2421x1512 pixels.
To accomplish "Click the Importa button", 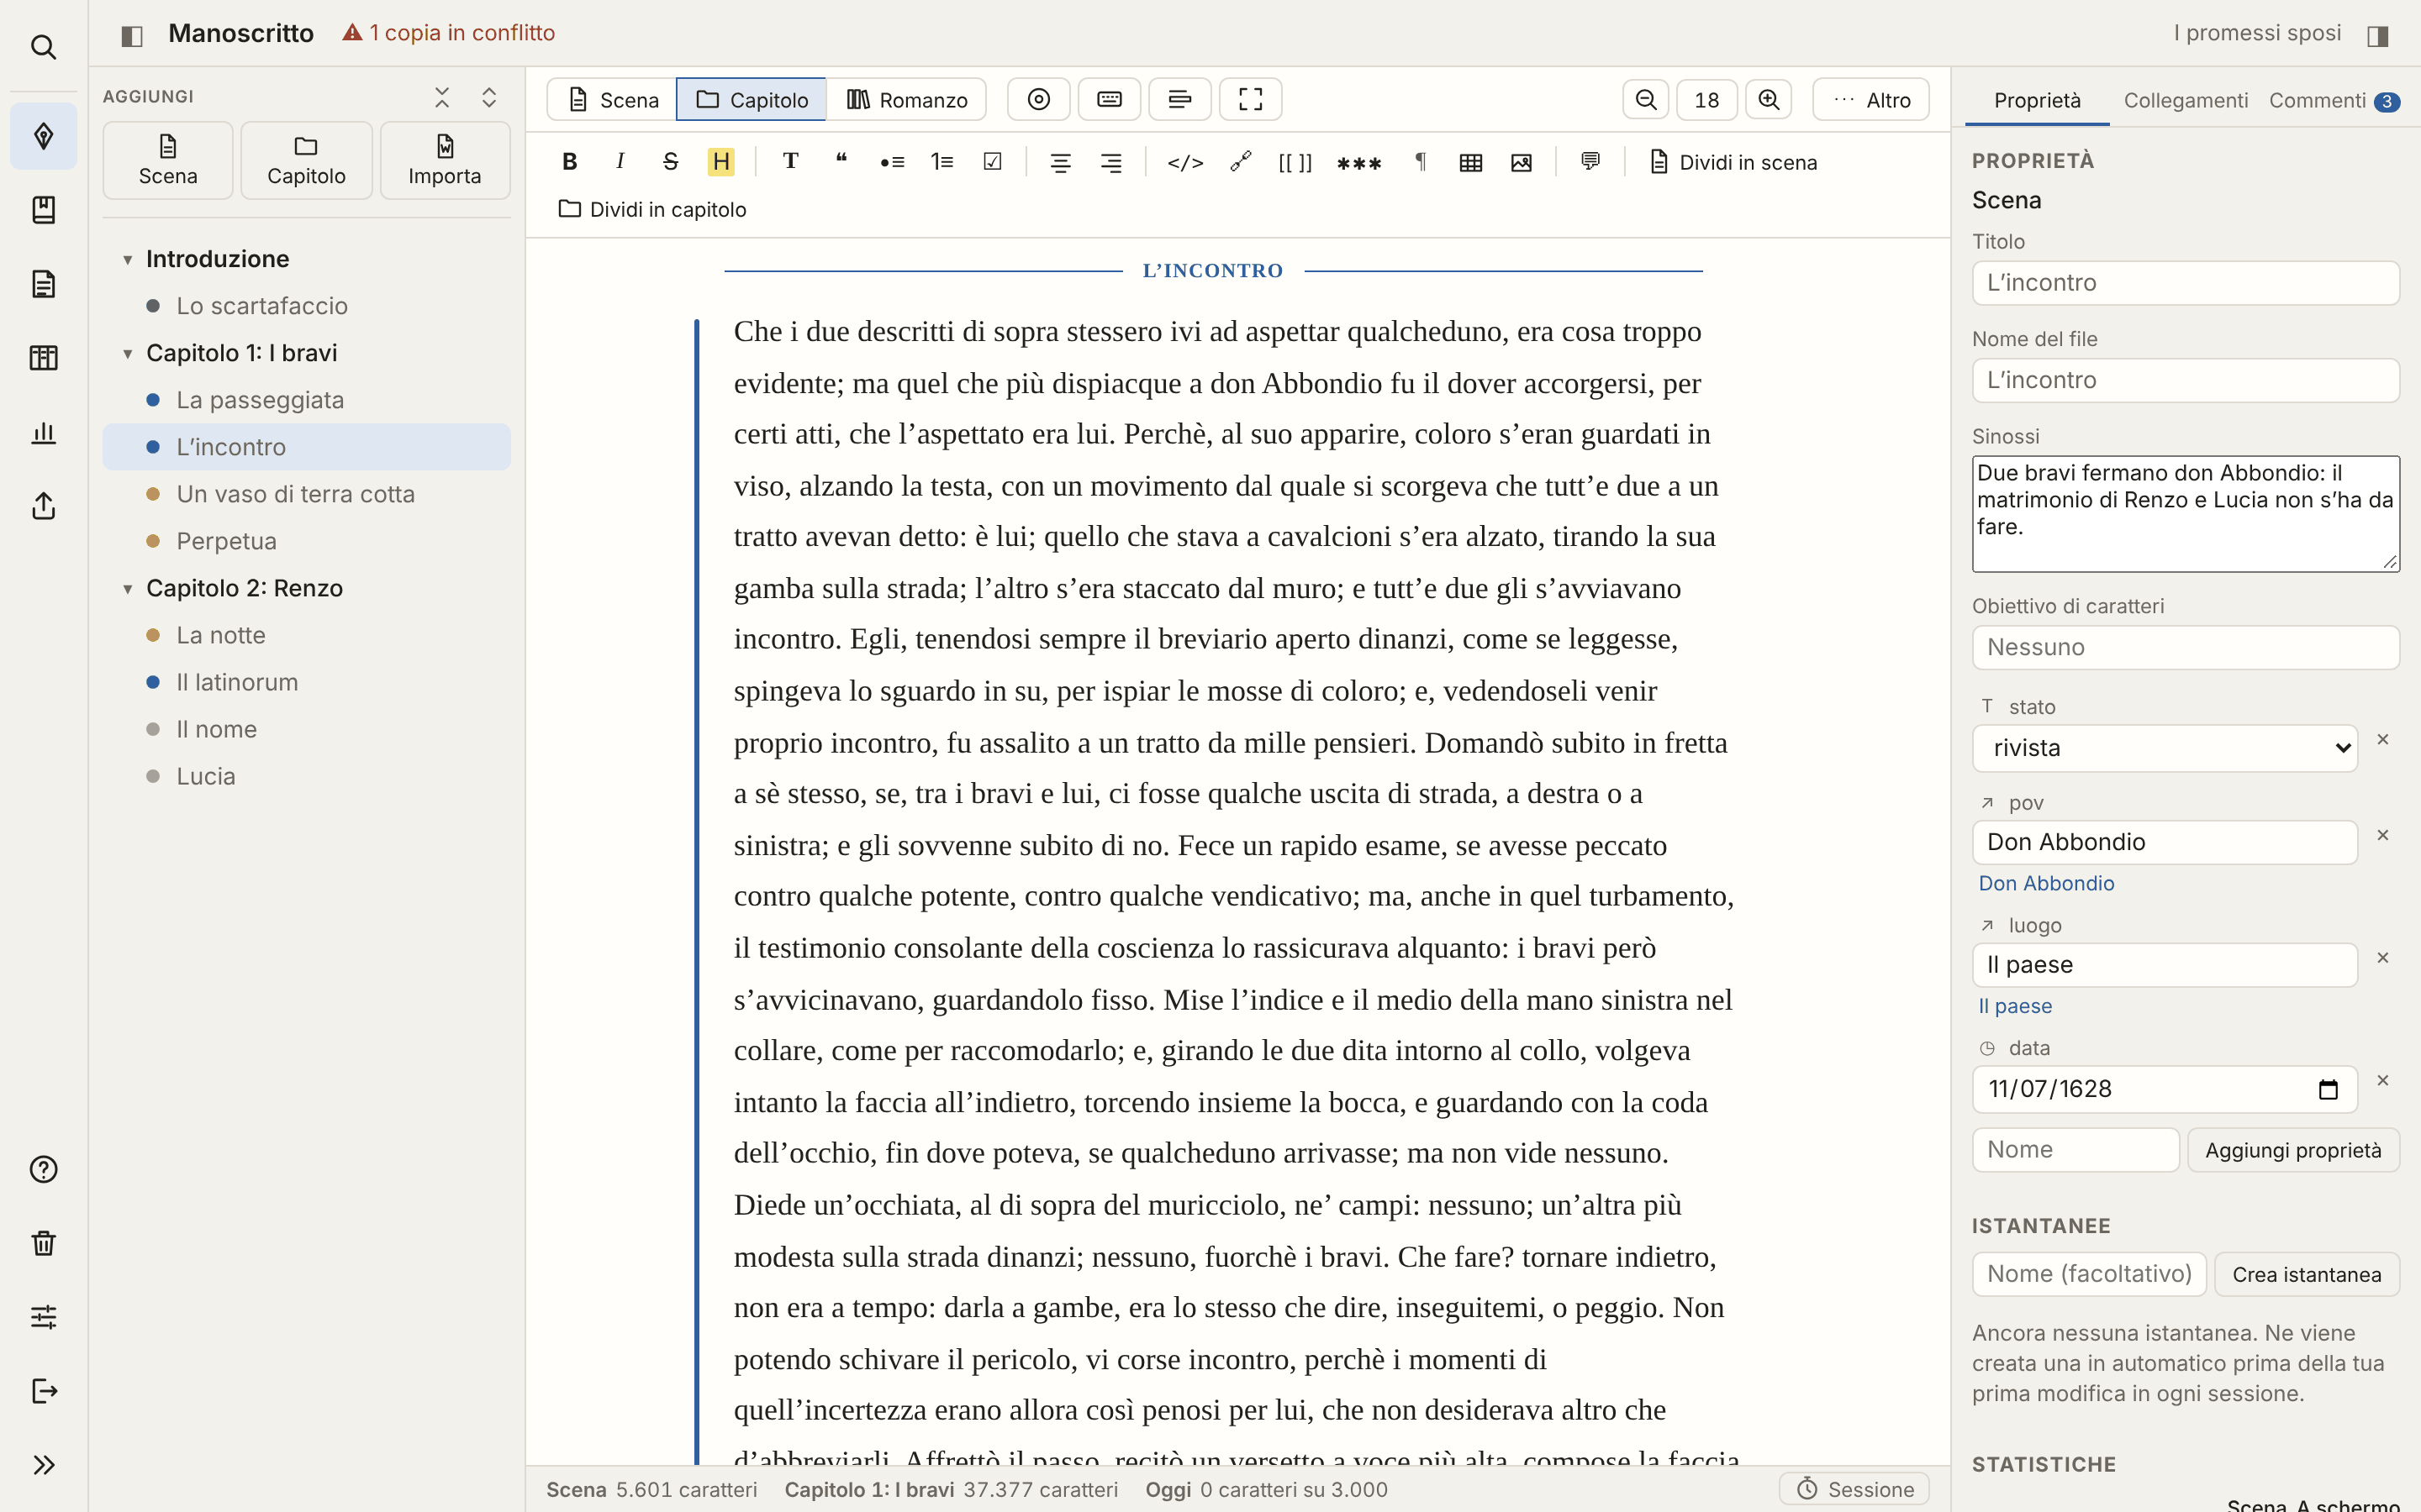I will click(444, 161).
